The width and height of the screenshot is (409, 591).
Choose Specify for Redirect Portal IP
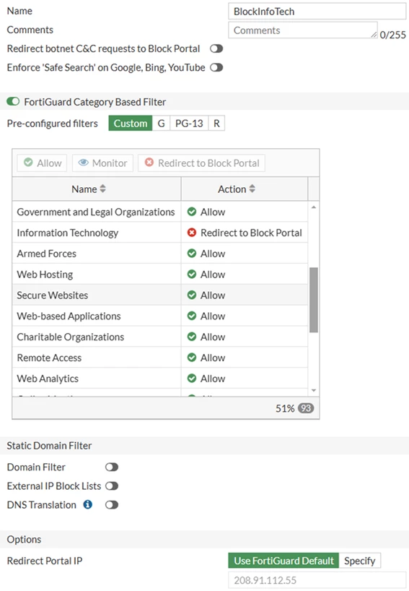(360, 561)
